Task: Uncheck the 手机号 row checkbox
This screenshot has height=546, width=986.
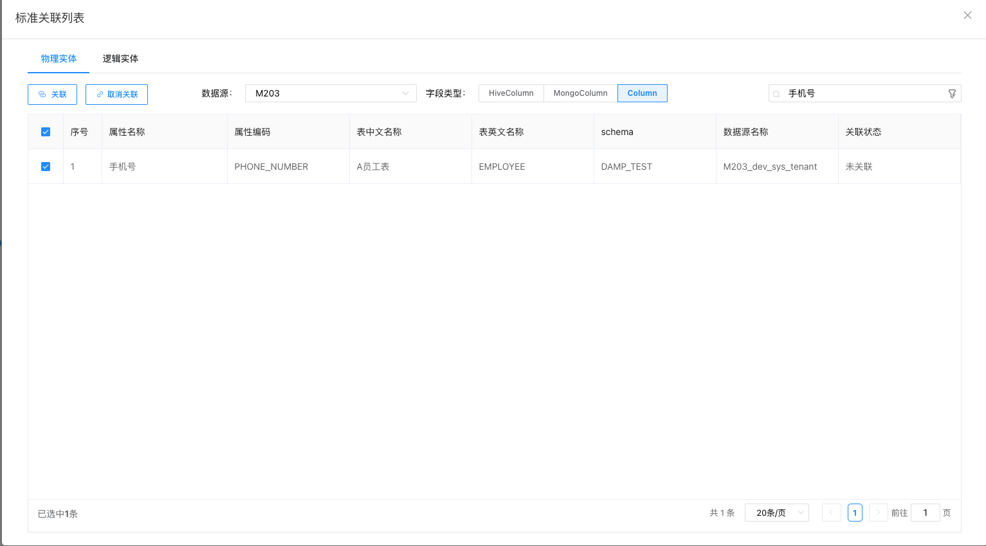Action: tap(46, 167)
